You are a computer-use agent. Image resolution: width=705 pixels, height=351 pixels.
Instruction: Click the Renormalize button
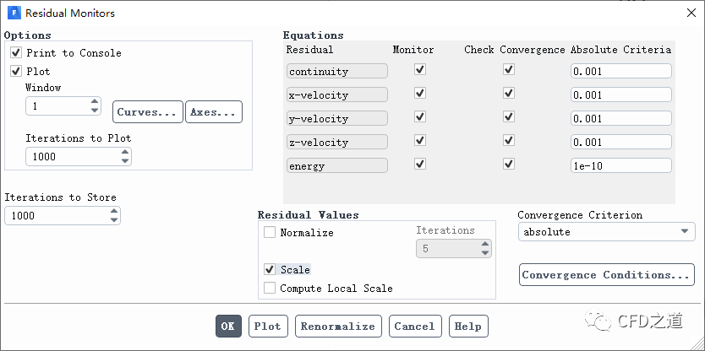pyautogui.click(x=338, y=327)
